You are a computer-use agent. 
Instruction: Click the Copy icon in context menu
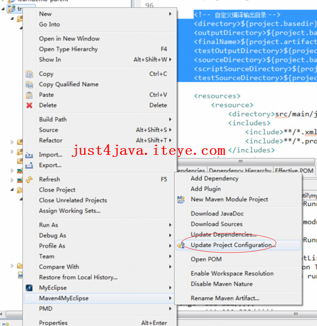coord(30,74)
